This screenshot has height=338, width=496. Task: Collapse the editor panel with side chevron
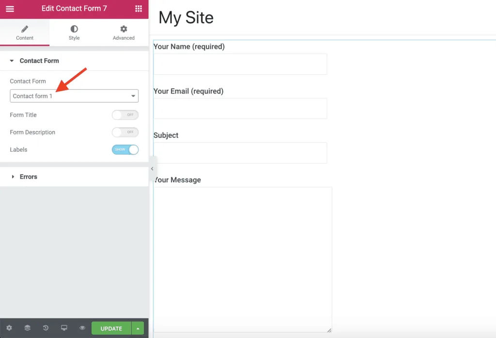[152, 169]
